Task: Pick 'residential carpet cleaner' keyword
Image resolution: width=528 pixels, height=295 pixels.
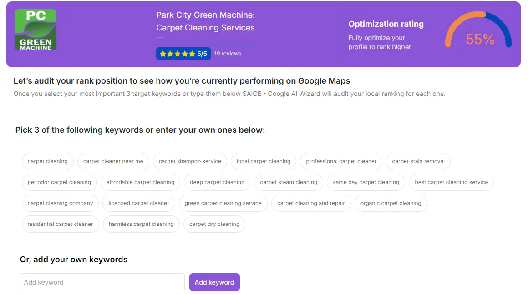Action: [60, 224]
